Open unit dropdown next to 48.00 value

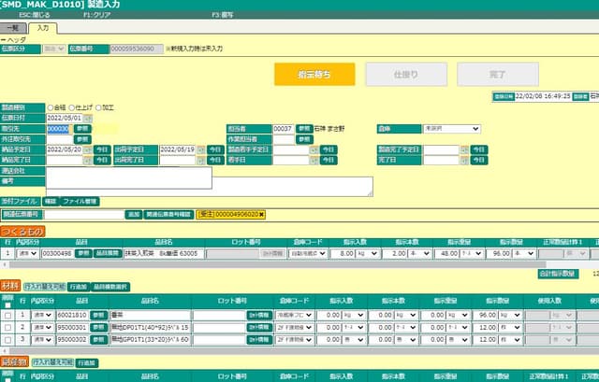(472, 253)
